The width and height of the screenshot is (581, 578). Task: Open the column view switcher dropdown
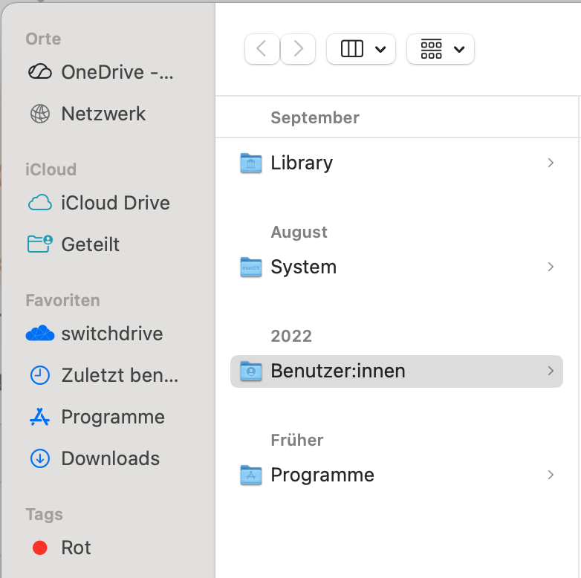[361, 49]
